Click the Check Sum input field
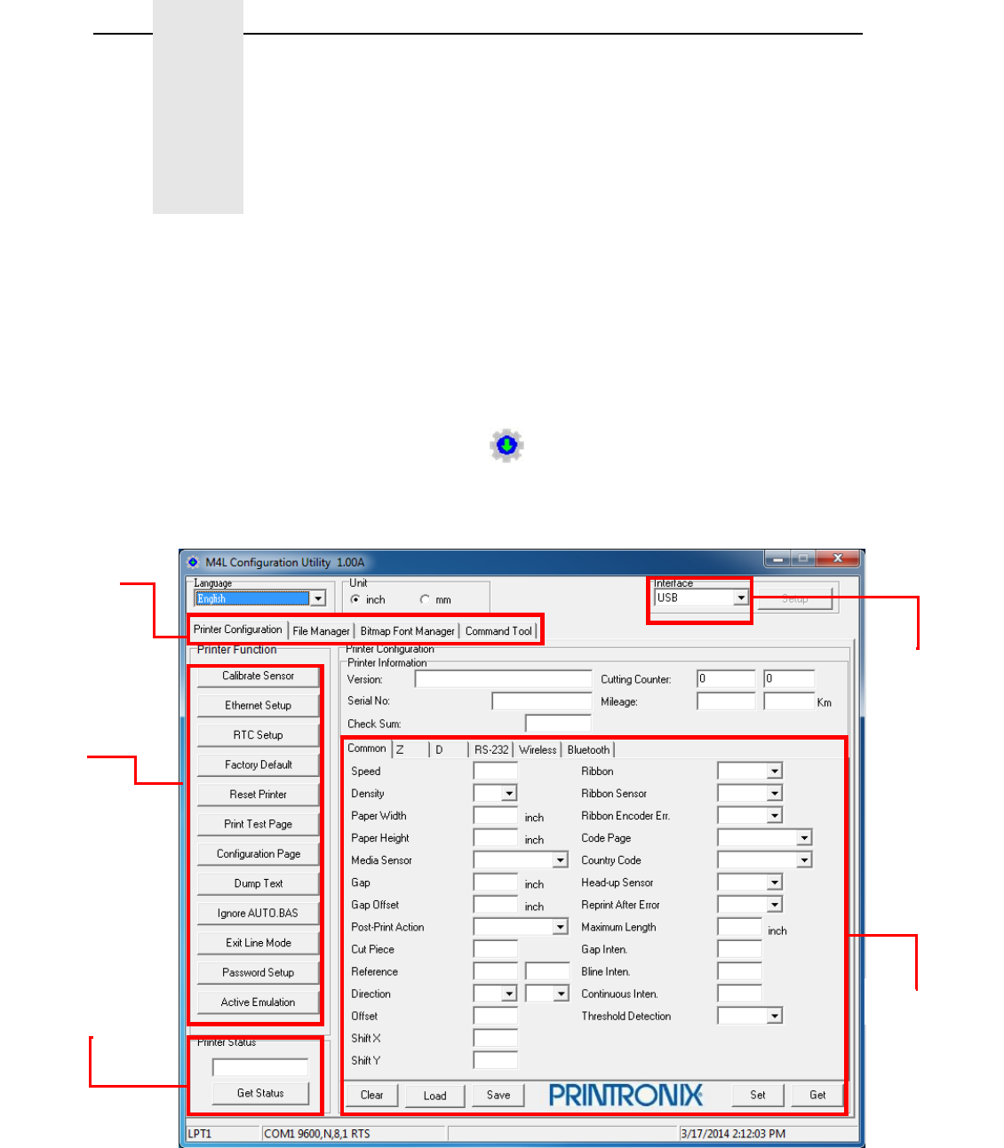Viewport: 1004px width, 1148px height. [558, 724]
